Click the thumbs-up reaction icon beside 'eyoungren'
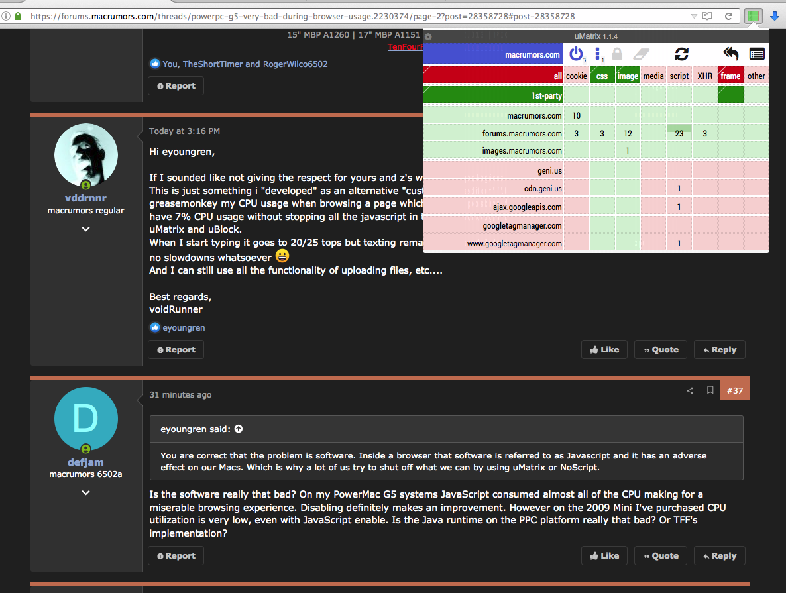The image size is (786, 593). (155, 327)
